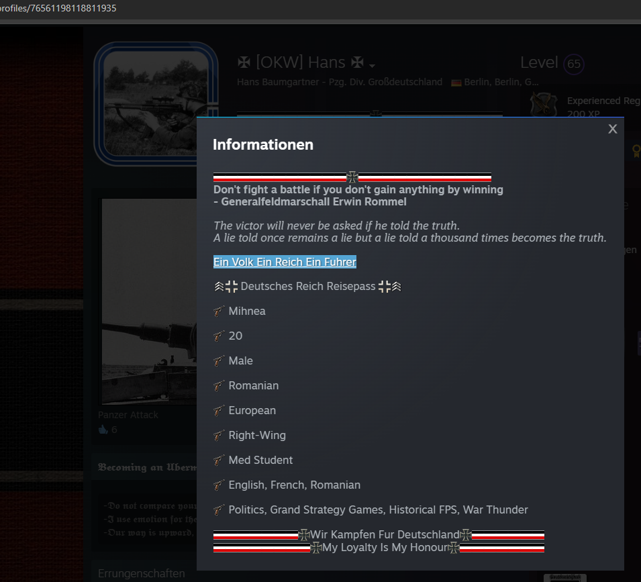Click the English, French, Romanian languages line
Image resolution: width=641 pixels, height=582 pixels.
coord(294,485)
